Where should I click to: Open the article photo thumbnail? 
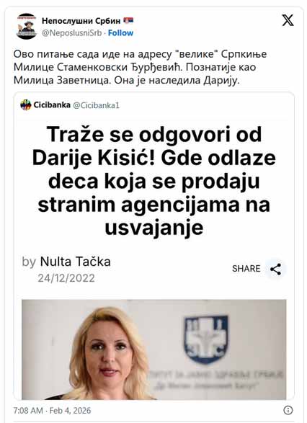coord(153,349)
